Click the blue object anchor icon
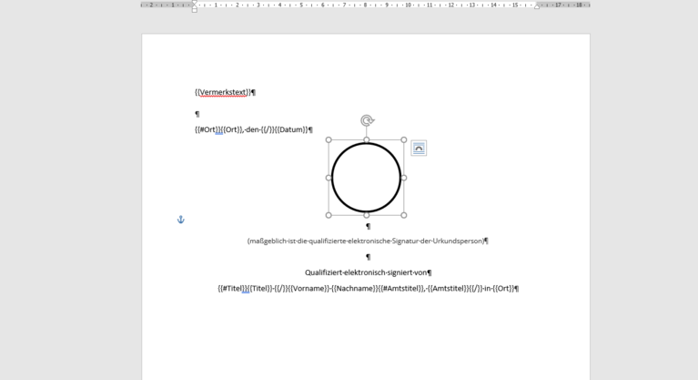Screen dimensions: 698x380 pyautogui.click(x=180, y=220)
